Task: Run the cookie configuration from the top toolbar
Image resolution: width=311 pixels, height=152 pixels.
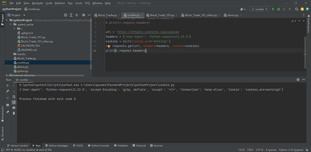Action: 273,9
